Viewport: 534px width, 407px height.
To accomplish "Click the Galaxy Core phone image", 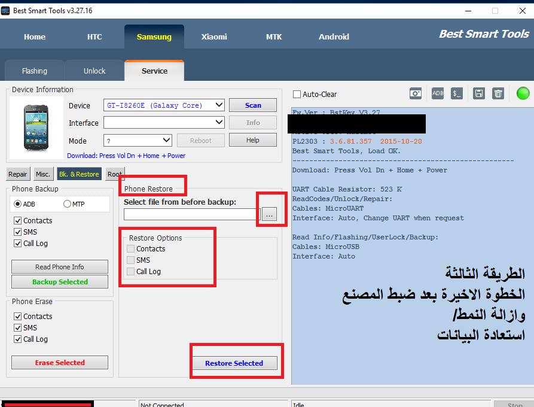I will [x=36, y=127].
